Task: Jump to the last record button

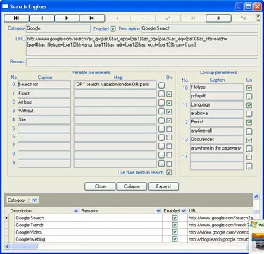Action: point(92,18)
